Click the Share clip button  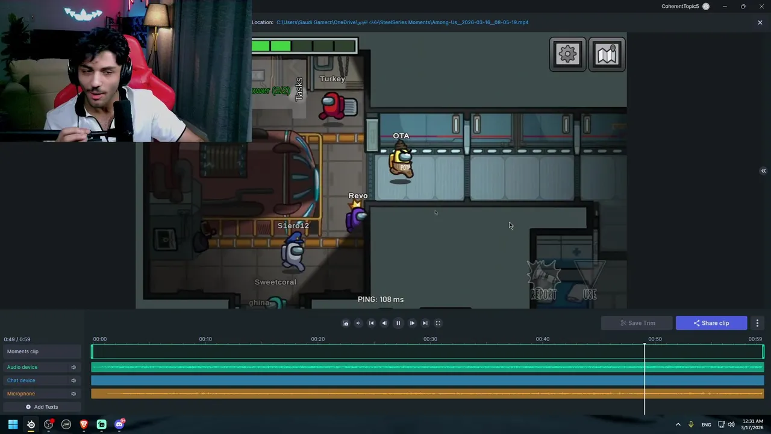coord(711,323)
